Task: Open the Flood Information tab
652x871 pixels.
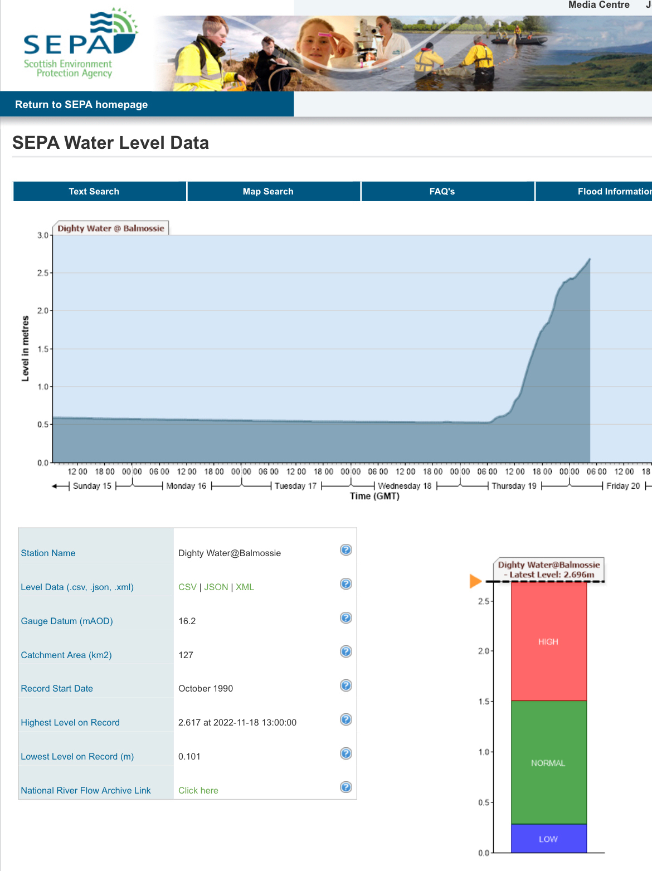Action: (x=613, y=191)
